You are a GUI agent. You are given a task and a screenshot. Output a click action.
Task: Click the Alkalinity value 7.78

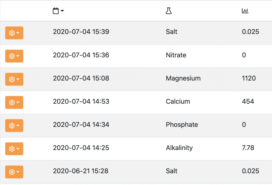[248, 148]
